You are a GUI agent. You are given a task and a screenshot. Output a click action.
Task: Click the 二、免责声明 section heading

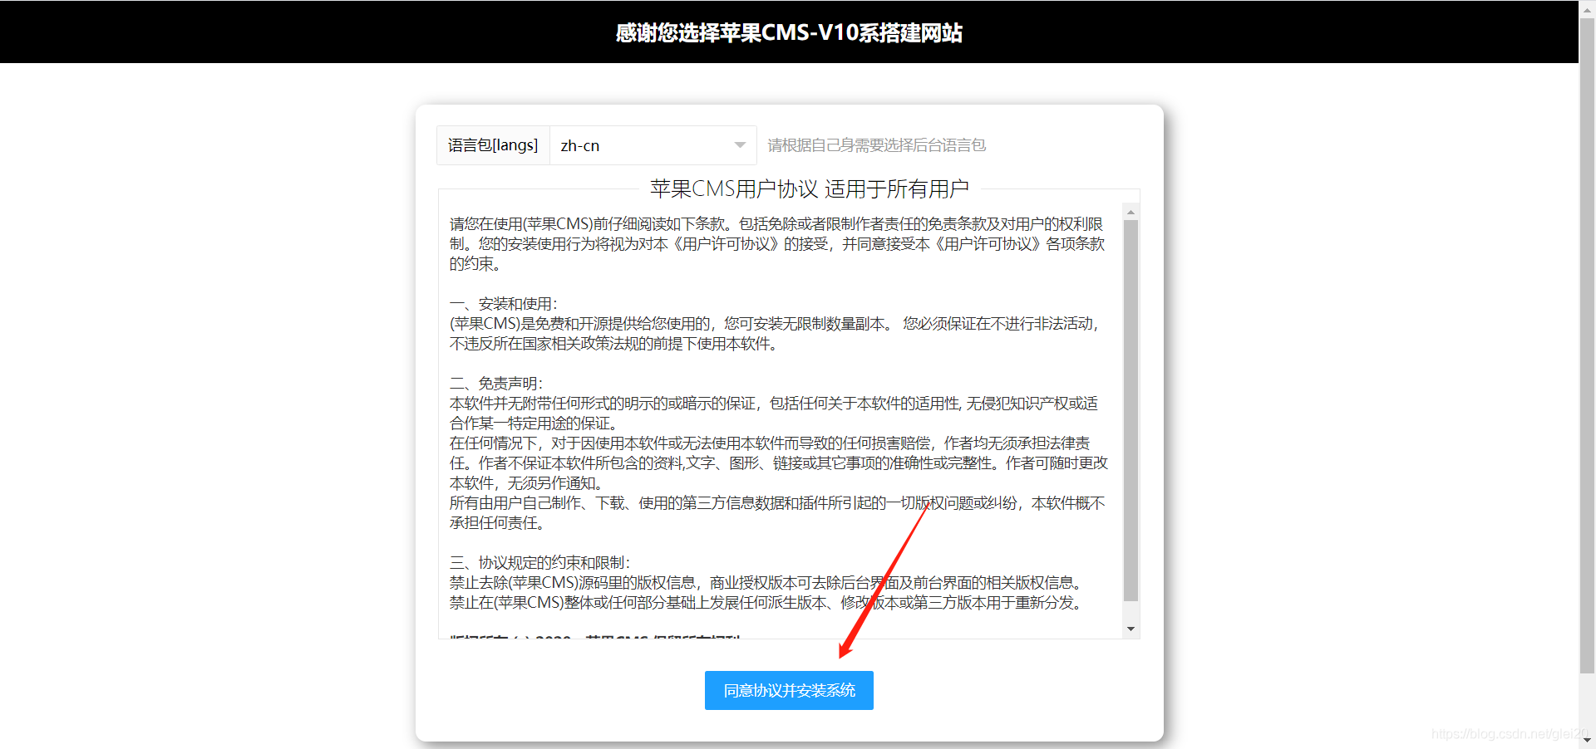[x=496, y=384]
